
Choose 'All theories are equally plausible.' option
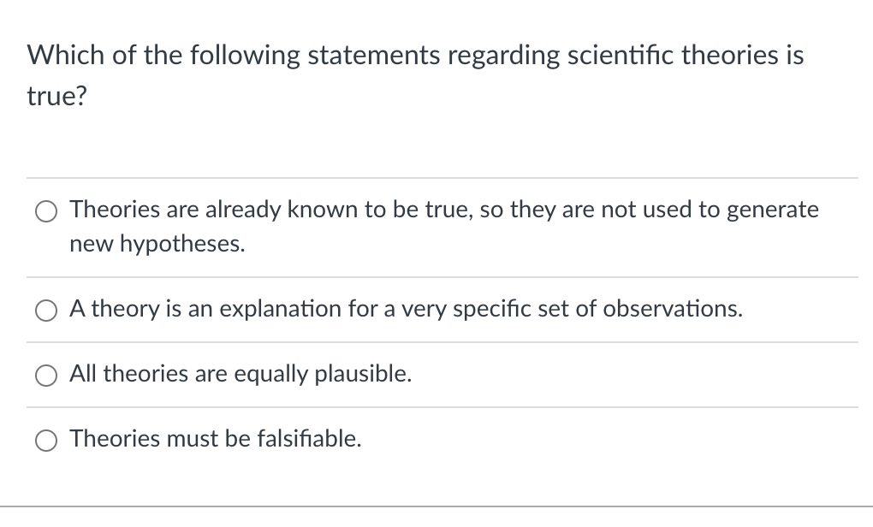point(45,375)
